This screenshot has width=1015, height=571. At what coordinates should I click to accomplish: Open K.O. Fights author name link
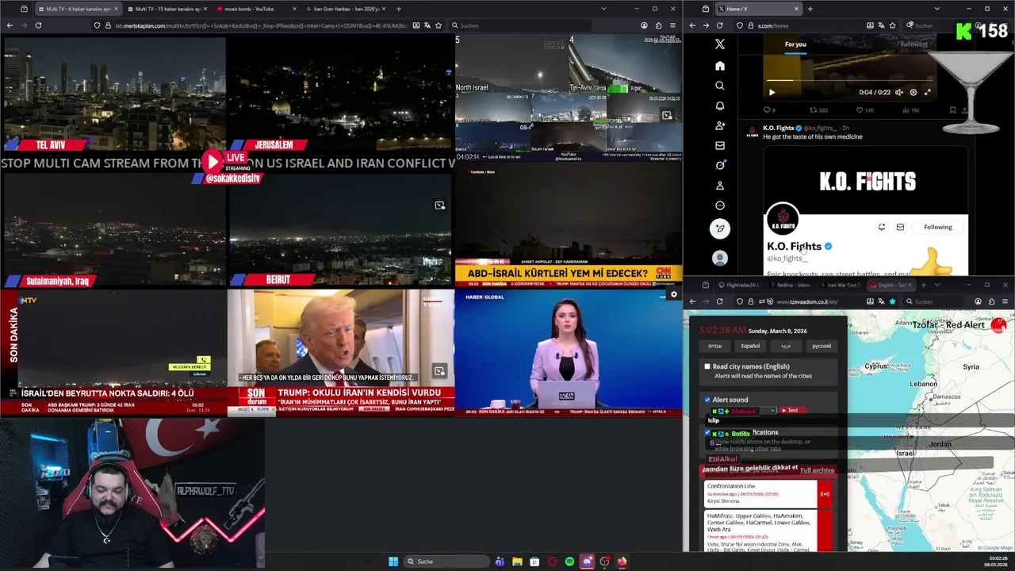779,128
